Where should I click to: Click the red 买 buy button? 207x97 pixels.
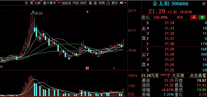point(194,17)
